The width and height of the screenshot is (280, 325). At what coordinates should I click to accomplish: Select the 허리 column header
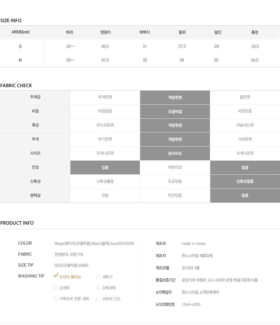pyautogui.click(x=69, y=32)
